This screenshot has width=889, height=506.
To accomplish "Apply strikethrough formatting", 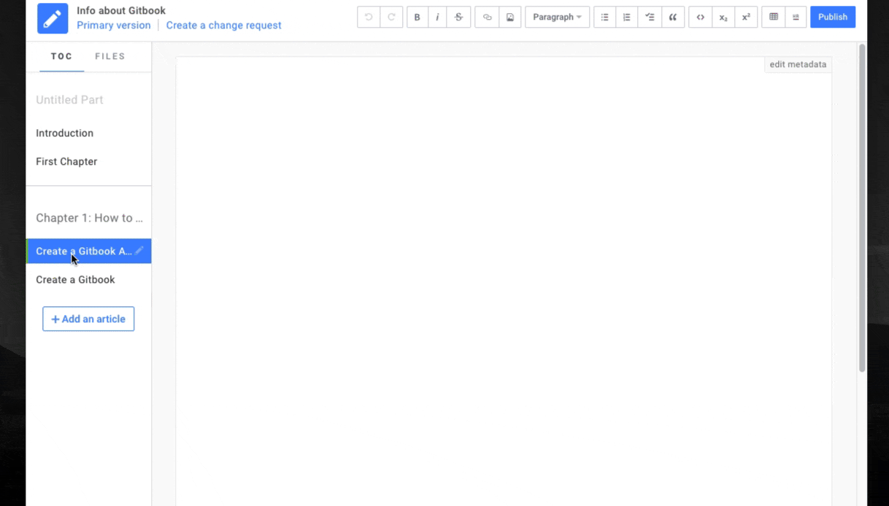I will click(458, 17).
